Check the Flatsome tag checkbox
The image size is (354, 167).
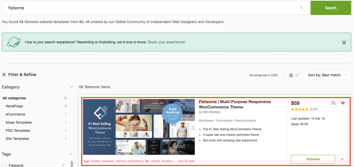(4, 165)
